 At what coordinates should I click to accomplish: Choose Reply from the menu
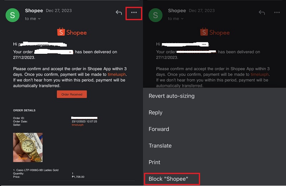[156, 113]
